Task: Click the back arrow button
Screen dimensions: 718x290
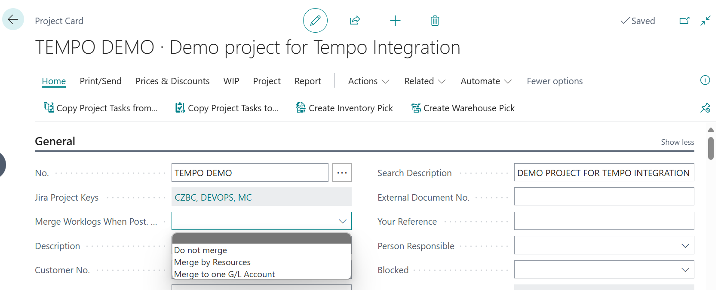Action: [13, 19]
